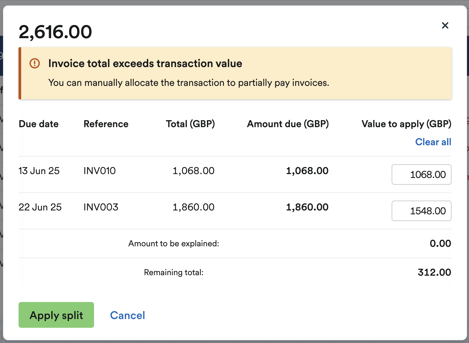Click the Reference column header
This screenshot has height=343, width=469.
click(106, 124)
